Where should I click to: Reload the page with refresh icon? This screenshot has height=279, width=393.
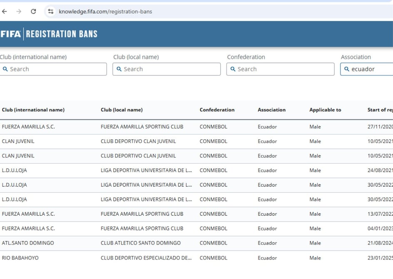(33, 12)
